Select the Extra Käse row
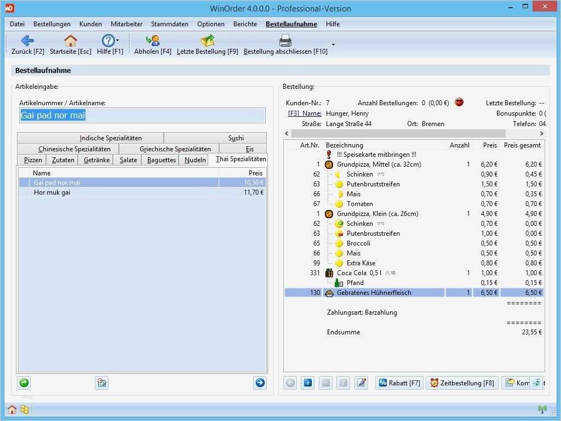This screenshot has width=561, height=421. click(x=414, y=263)
